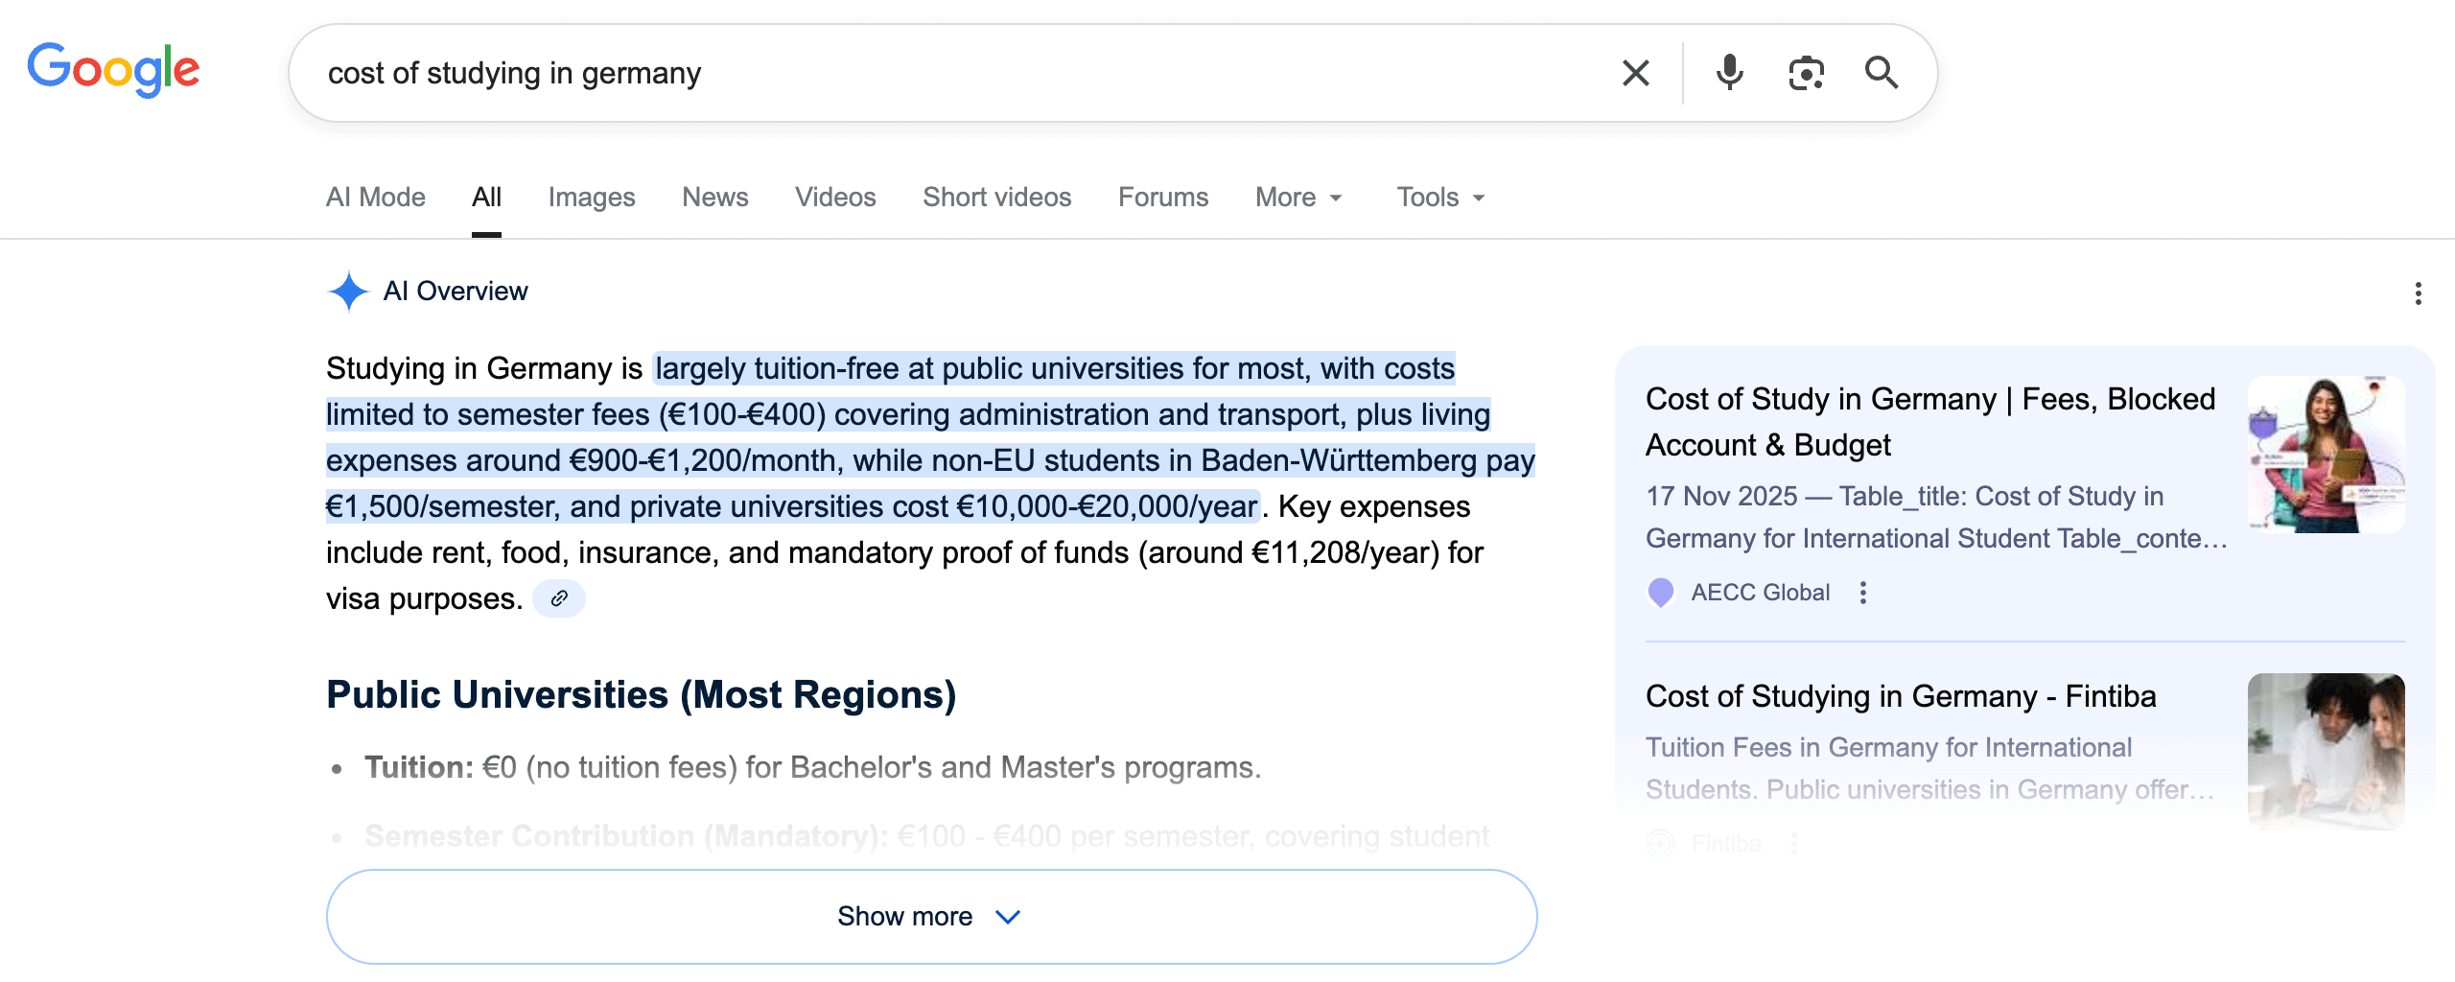Select the Short videos tab
2455x982 pixels.
(996, 198)
